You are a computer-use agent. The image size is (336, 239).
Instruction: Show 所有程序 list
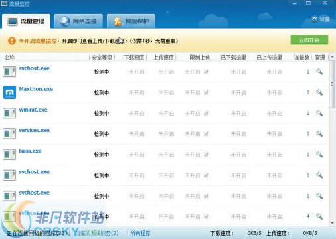pyautogui.click(x=140, y=233)
